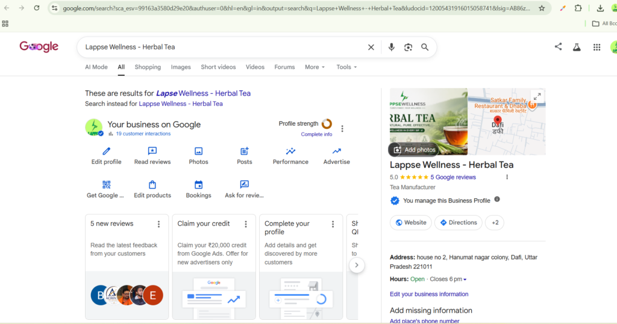Open Google Lens image search icon
The image size is (617, 324).
[408, 47]
